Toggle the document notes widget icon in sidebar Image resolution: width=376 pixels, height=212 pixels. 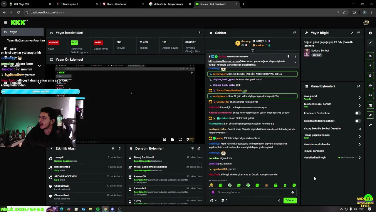(370, 76)
